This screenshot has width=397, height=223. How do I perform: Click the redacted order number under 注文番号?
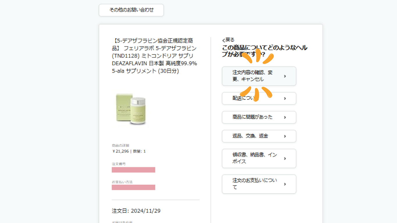[133, 170]
